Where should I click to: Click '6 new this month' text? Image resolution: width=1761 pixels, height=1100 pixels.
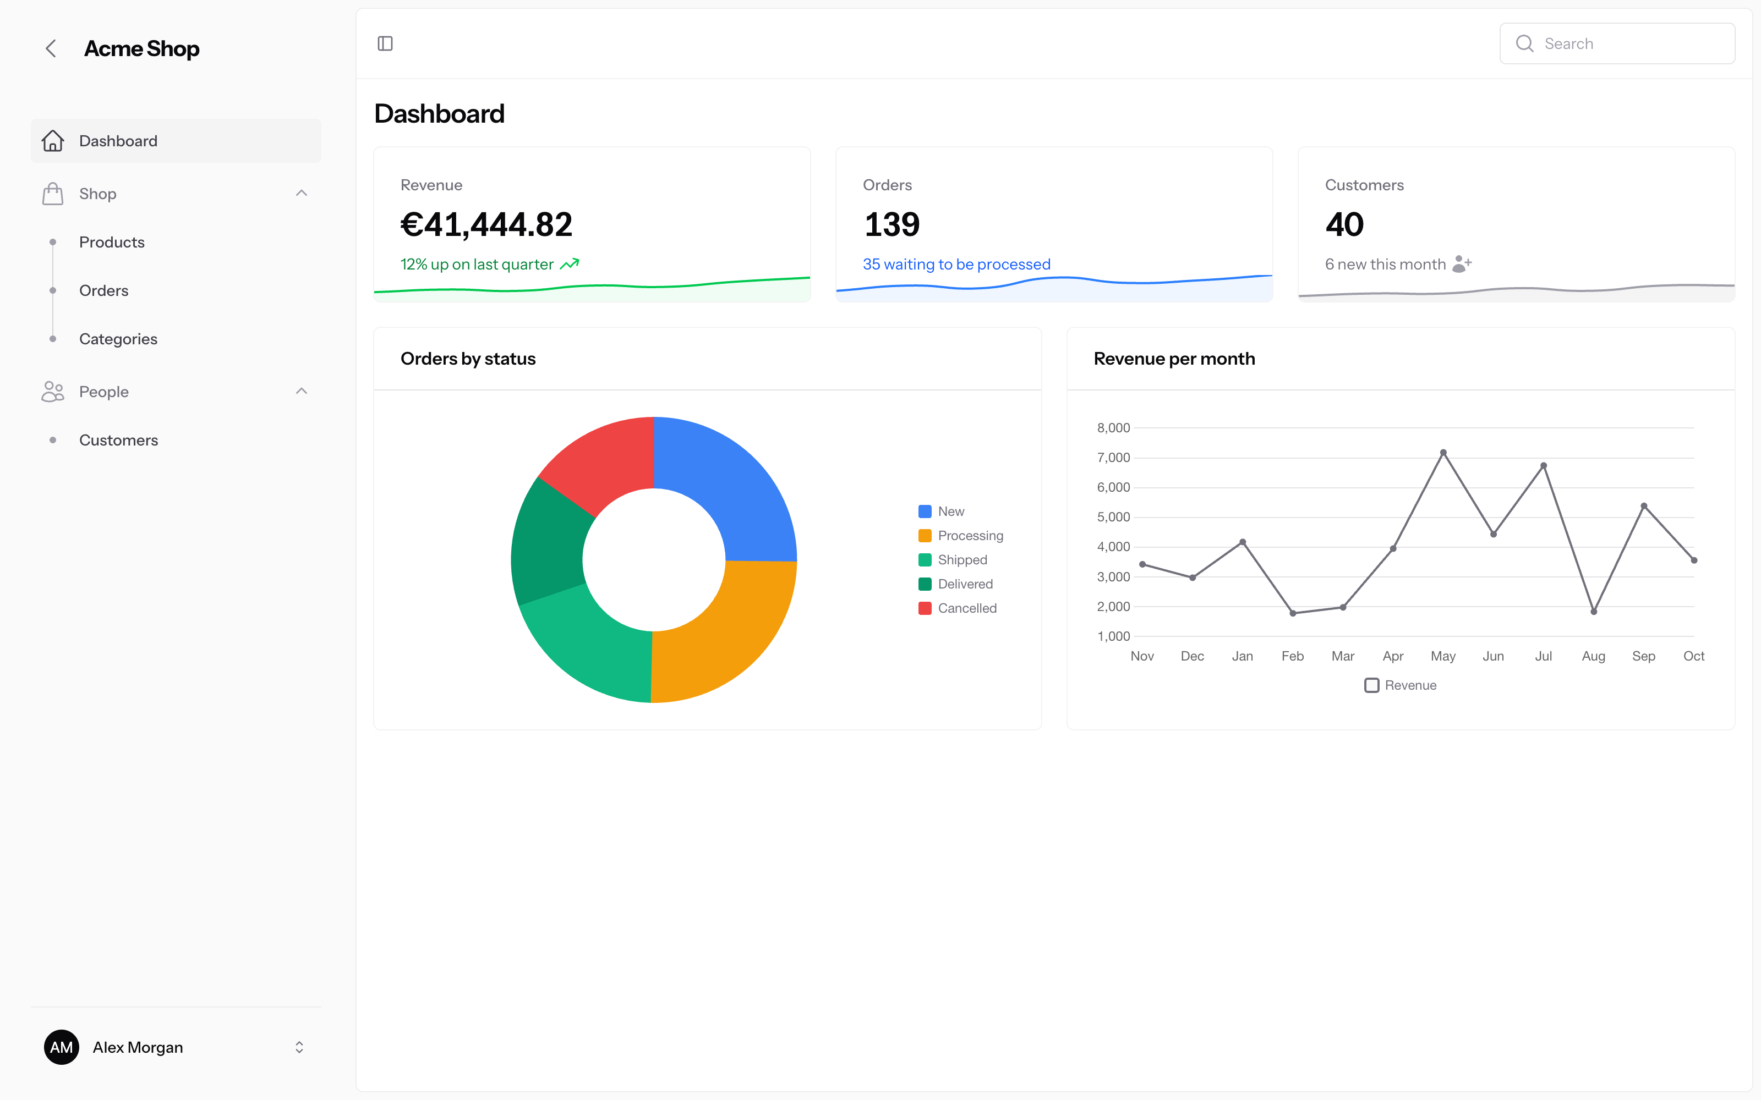(x=1385, y=264)
